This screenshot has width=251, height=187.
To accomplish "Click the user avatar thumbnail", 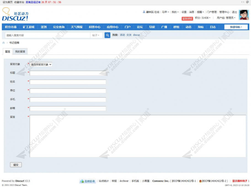I will coord(244,15).
